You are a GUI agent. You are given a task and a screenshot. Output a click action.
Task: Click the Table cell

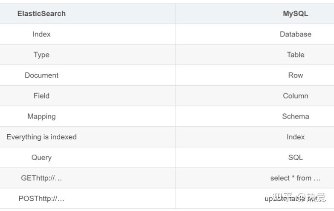(295, 55)
